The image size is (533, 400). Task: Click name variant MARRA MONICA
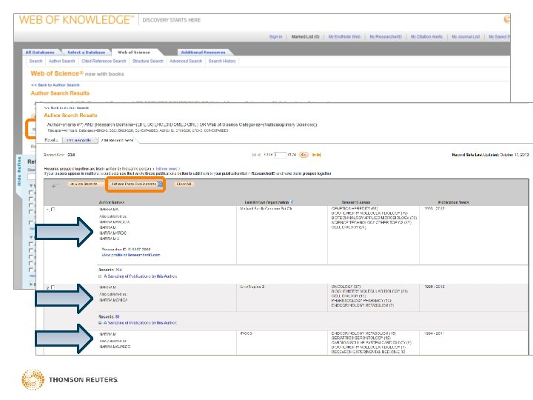[113, 300]
